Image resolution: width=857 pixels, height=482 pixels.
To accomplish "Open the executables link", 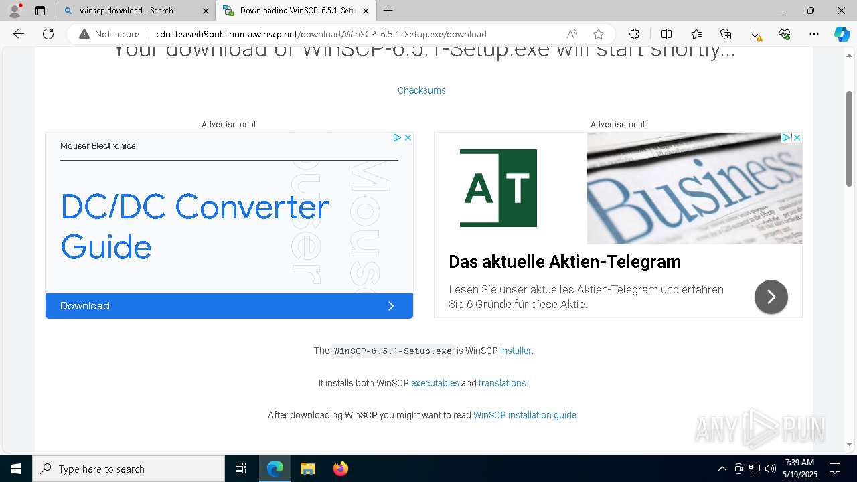I will [435, 383].
